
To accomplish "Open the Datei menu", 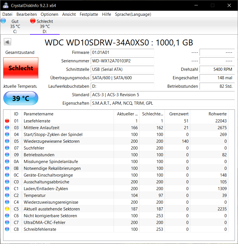I will [x=7, y=14].
